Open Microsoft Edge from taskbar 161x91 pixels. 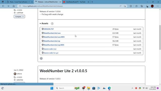coord(109,88)
